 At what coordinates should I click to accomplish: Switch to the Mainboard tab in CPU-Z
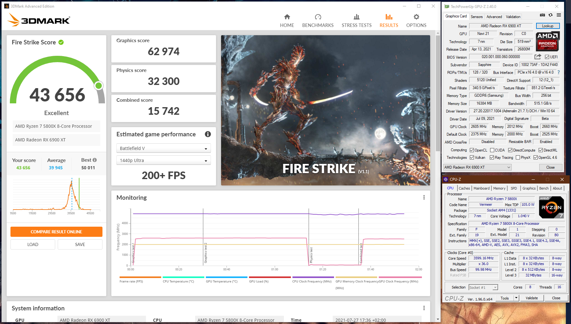pyautogui.click(x=482, y=188)
